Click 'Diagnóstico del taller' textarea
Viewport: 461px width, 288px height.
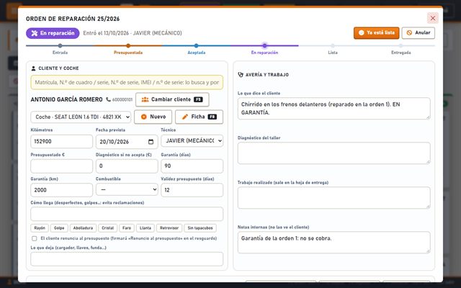(x=334, y=153)
